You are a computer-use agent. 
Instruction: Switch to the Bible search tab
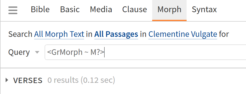pos(40,9)
